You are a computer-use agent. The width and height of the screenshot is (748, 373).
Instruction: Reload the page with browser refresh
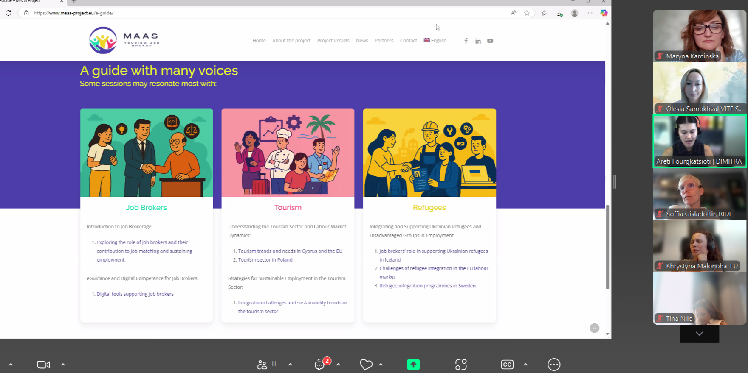click(x=8, y=13)
